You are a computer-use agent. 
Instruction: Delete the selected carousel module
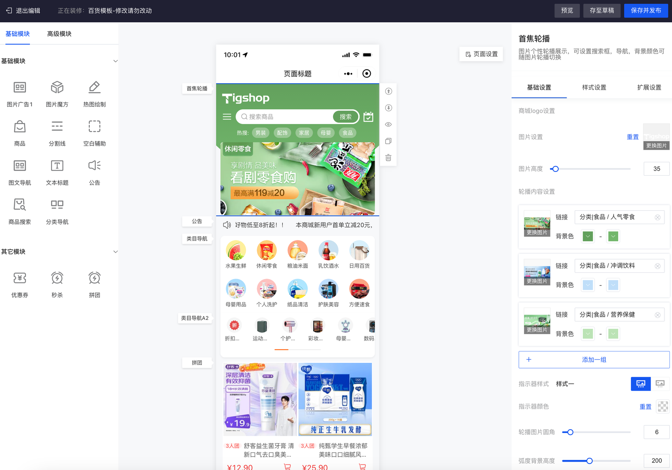tap(388, 158)
